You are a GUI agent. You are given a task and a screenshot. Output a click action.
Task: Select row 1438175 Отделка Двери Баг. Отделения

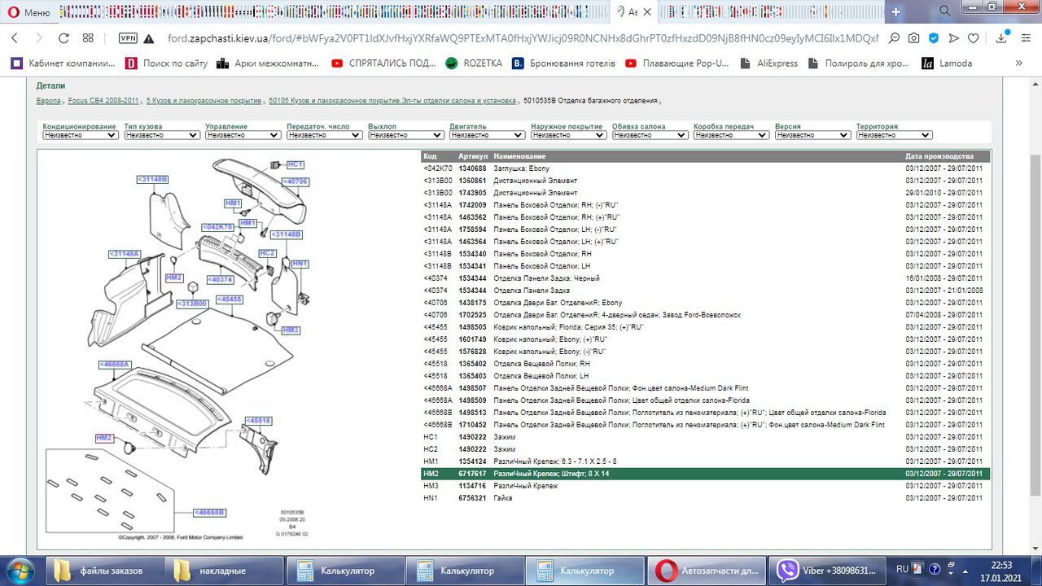(706, 303)
